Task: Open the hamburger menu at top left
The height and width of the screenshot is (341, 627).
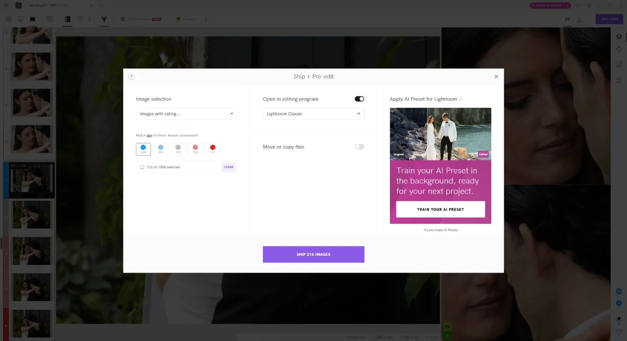Action: tap(6, 5)
